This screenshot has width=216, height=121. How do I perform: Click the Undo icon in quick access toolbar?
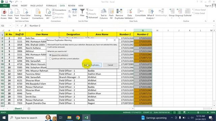click(x=10, y=2)
